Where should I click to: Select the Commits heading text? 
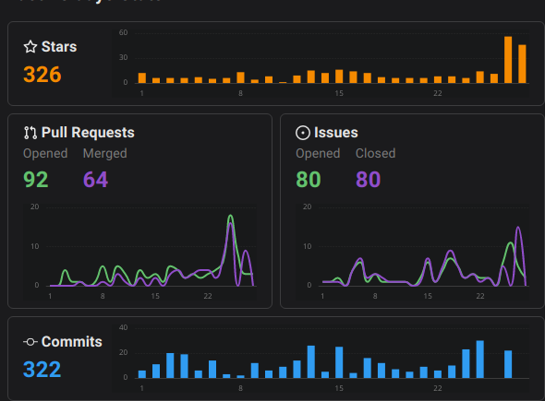click(x=72, y=342)
